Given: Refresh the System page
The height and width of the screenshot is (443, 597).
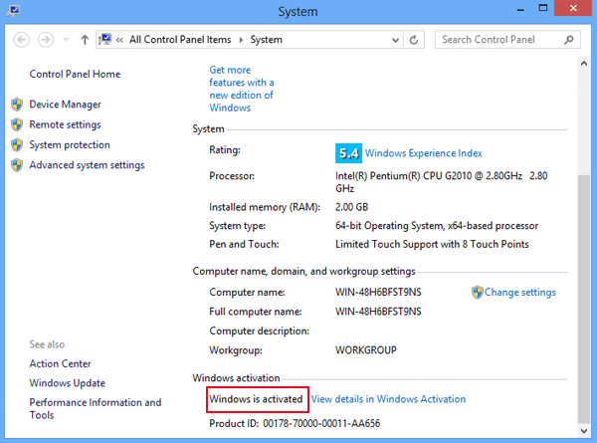Looking at the screenshot, I should pos(414,40).
